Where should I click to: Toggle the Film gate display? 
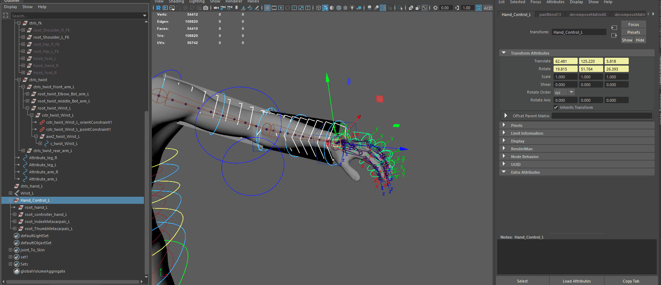[274, 8]
